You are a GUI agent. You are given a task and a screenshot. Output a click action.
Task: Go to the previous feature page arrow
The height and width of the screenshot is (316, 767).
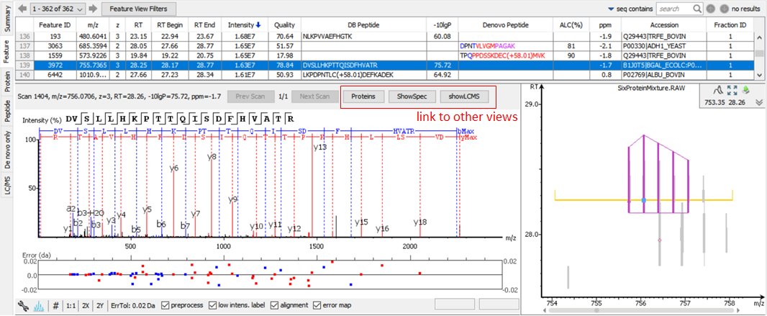click(x=22, y=9)
